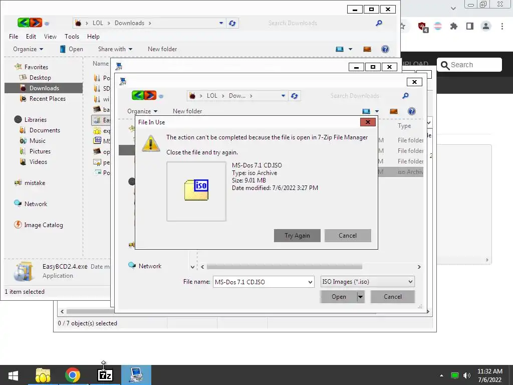Open the File name history dropdown
Screen dimensions: 513x385
310,282
